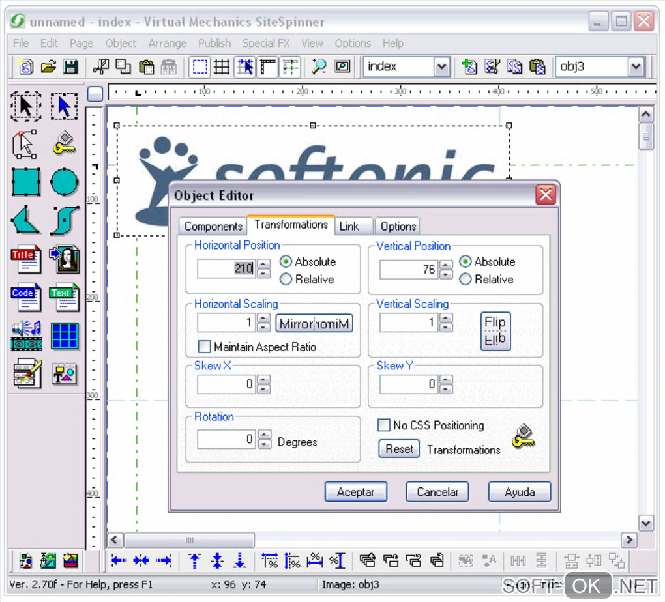The width and height of the screenshot is (665, 602).
Task: Select the black arrow selection tool
Action: 26,106
